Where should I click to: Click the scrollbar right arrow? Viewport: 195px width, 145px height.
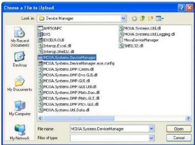click(188, 118)
